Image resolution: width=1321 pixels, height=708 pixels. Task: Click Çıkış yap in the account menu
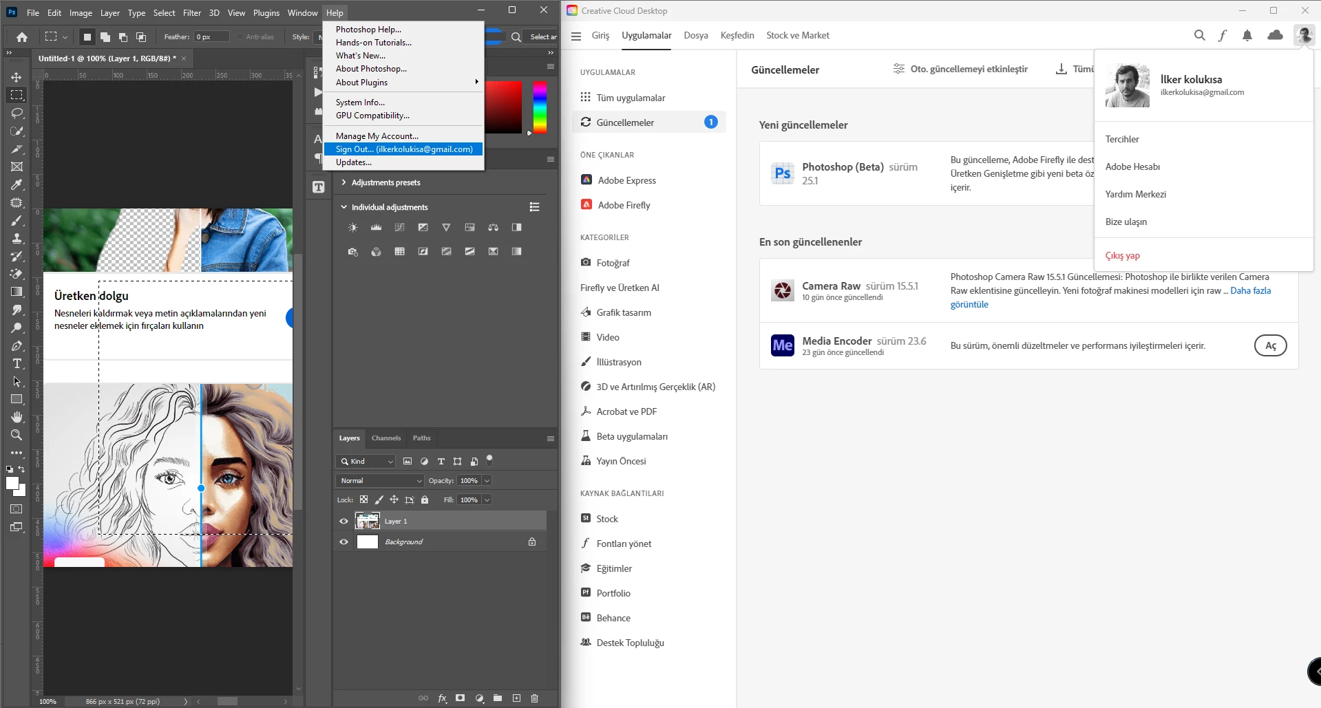pos(1123,255)
